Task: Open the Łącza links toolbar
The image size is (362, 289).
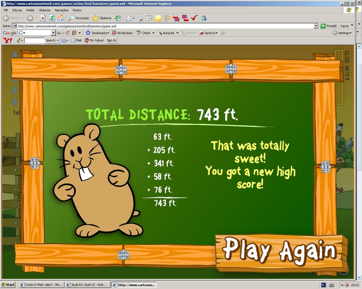Action: pos(344,26)
